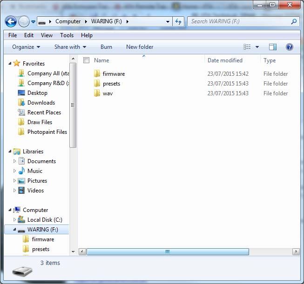Open recent pages dropdown beside Forward button
The image size is (304, 284).
click(x=34, y=21)
